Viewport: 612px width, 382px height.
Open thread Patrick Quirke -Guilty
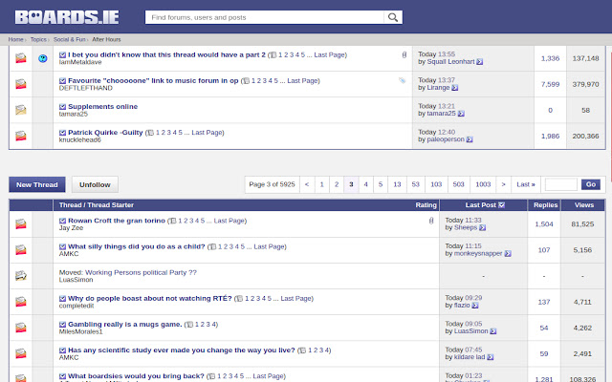(105, 133)
